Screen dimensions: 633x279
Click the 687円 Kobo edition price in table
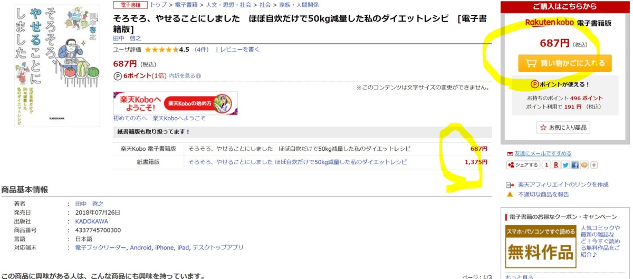coord(479,149)
